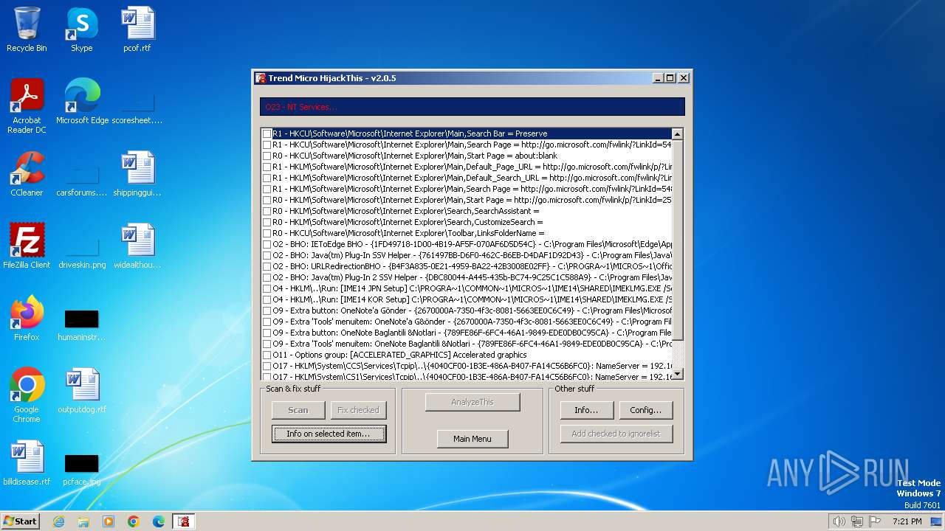
Task: Launch Google Chrome from desktop
Action: click(27, 395)
